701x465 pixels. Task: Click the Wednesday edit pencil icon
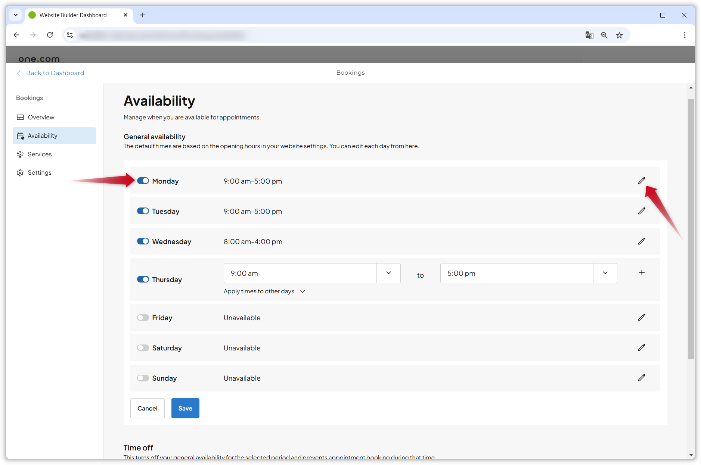coord(642,241)
